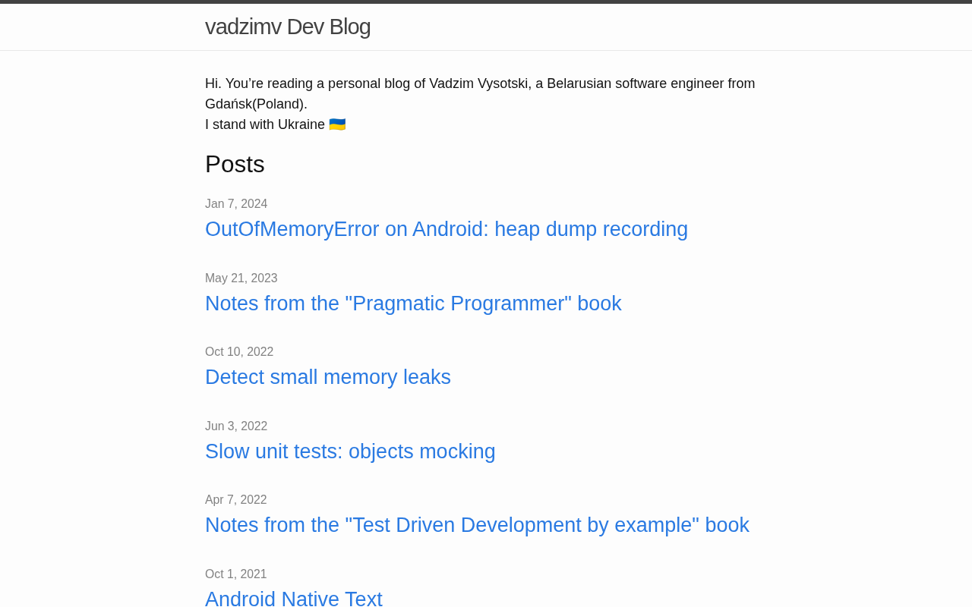Screen dimensions: 972x607
Task: Click the Jun 3, 2022 post date
Action: click(x=236, y=426)
